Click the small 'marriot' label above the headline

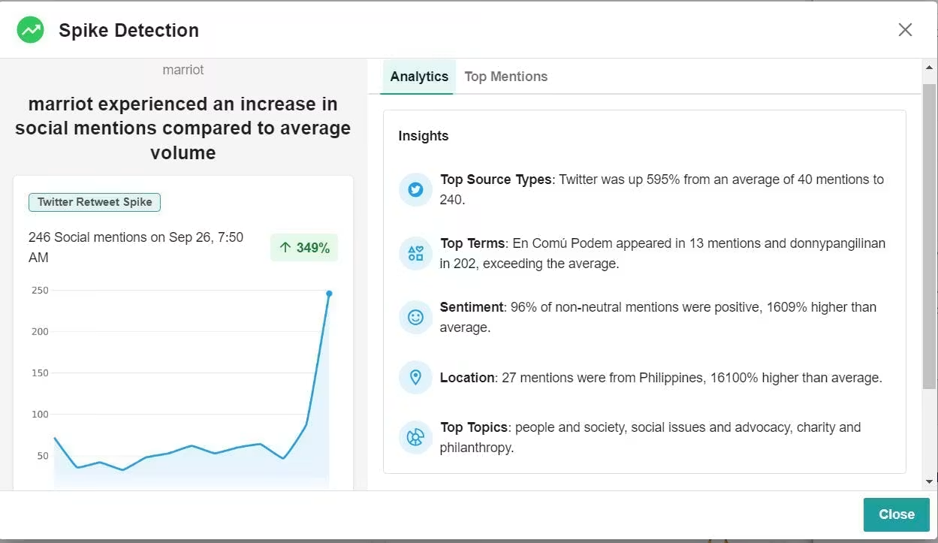point(183,70)
